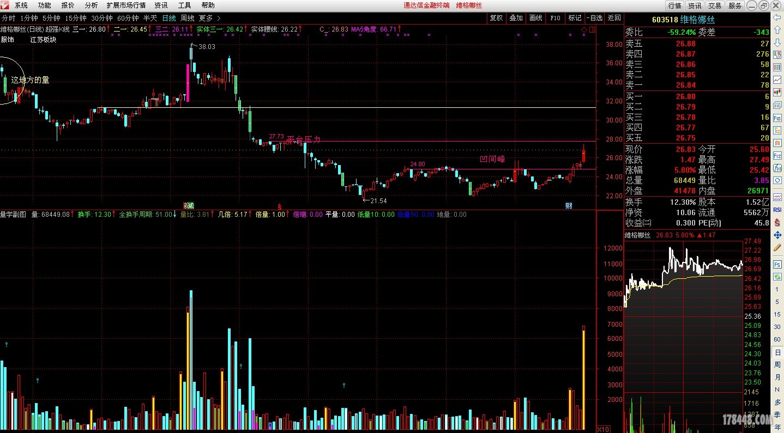Switch to 30-minute period in right sidebar

click(x=777, y=326)
